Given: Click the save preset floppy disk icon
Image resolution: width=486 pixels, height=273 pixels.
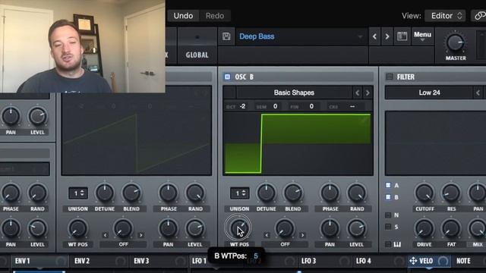Looking at the screenshot, I should [226, 36].
